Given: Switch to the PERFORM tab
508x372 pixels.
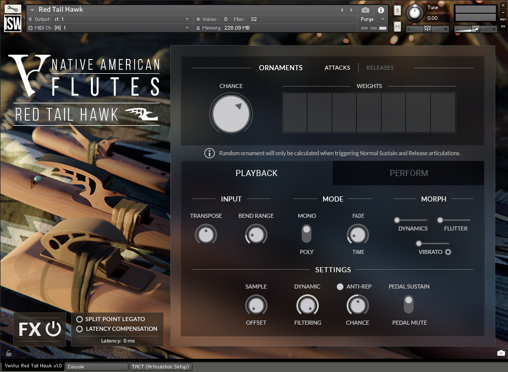Looking at the screenshot, I should [x=408, y=173].
